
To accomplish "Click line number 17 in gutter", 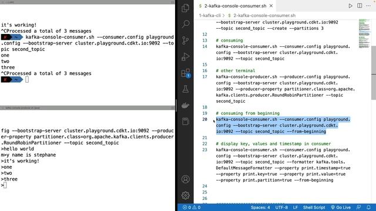I will coord(204,77).
